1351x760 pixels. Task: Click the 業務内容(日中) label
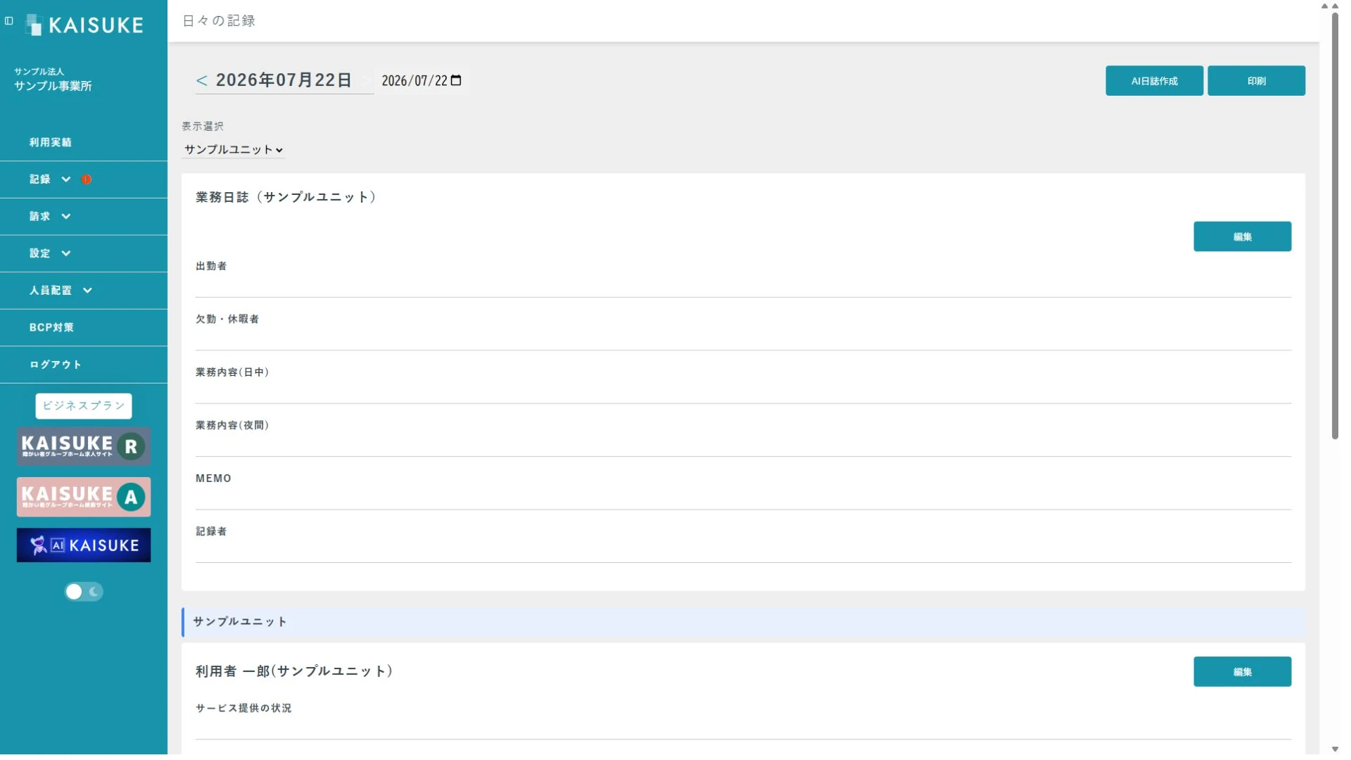pos(232,372)
